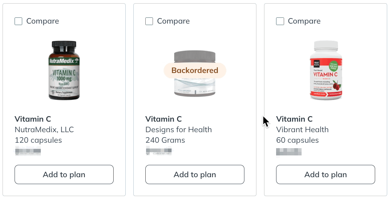Click the Designs for Health jar image
Screen dimensions: 389x199
[195, 73]
